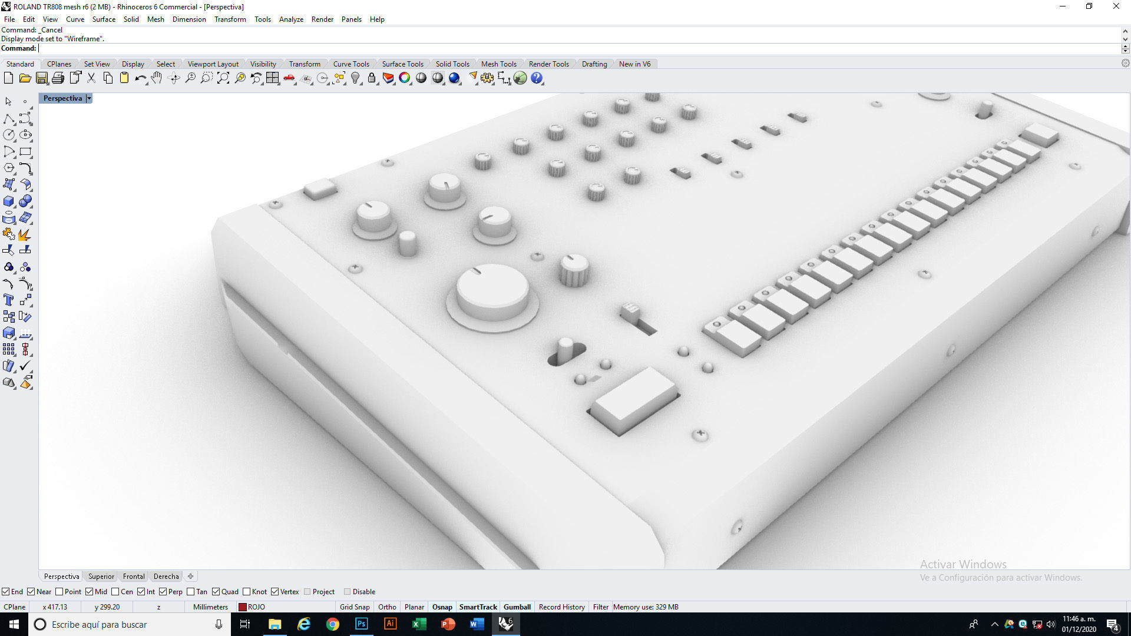Select the Text object tool

pos(9,300)
